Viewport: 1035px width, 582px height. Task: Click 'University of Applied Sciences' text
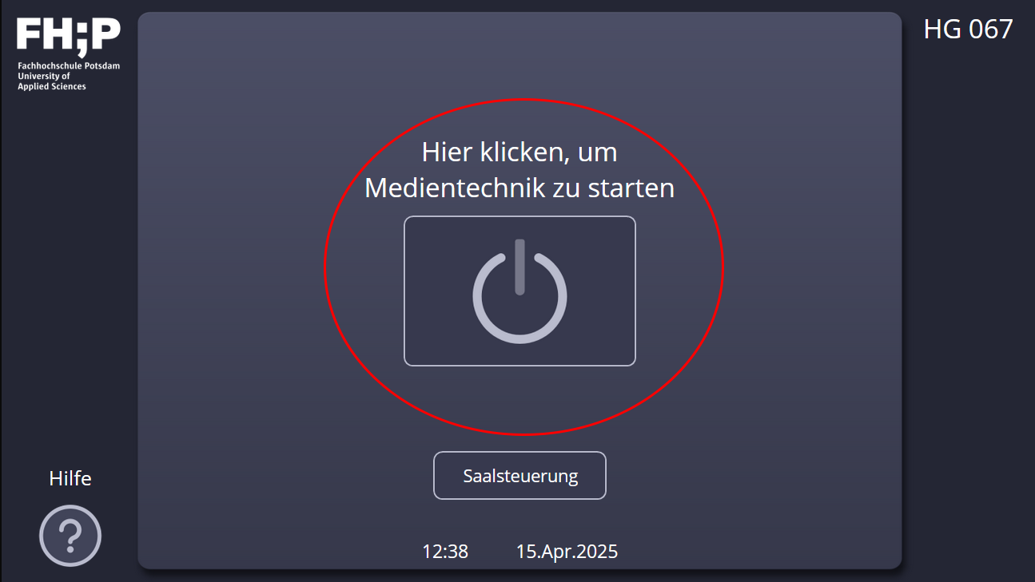click(x=51, y=81)
